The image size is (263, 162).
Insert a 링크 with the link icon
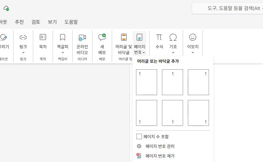coord(23,37)
